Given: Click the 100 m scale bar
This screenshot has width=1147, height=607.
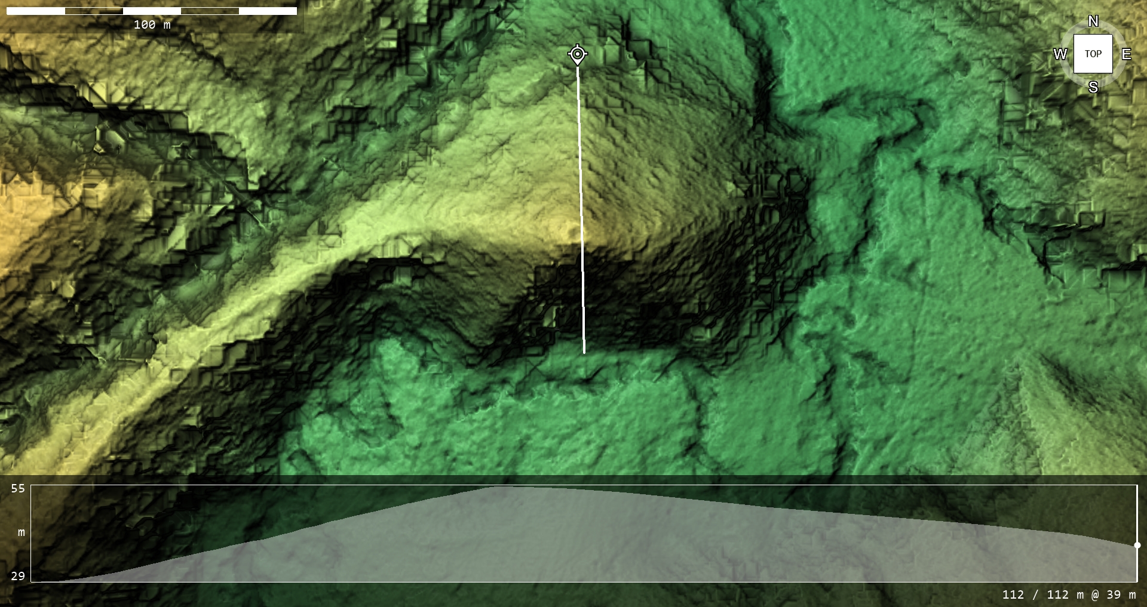Looking at the screenshot, I should click(x=152, y=11).
